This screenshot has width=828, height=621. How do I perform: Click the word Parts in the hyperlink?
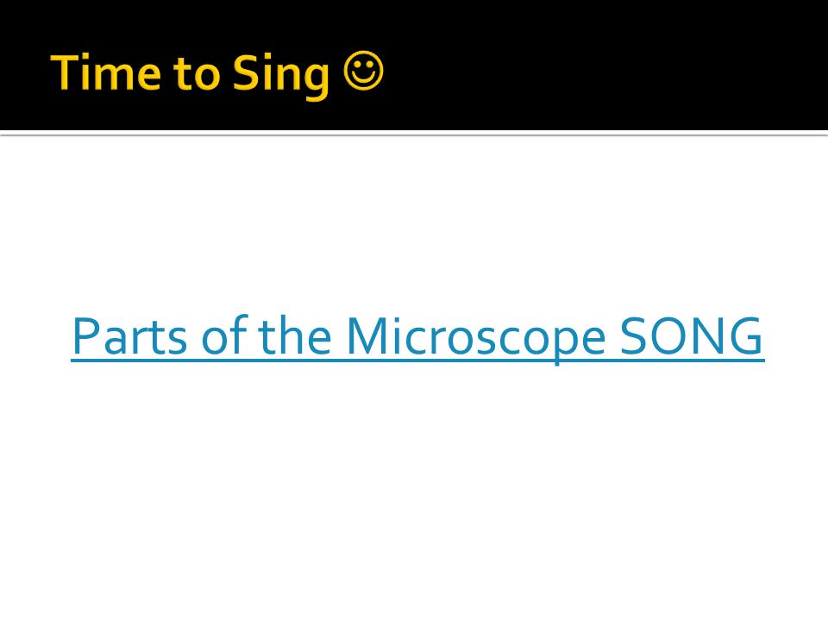click(x=129, y=336)
